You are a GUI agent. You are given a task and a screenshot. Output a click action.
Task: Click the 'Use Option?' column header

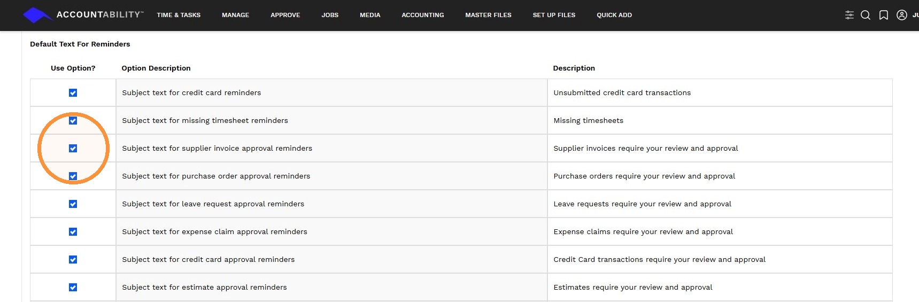[x=73, y=68]
